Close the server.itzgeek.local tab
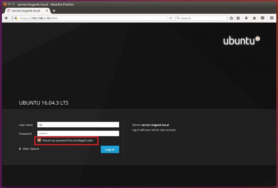Image resolution: width=278 pixels, height=188 pixels. point(47,11)
